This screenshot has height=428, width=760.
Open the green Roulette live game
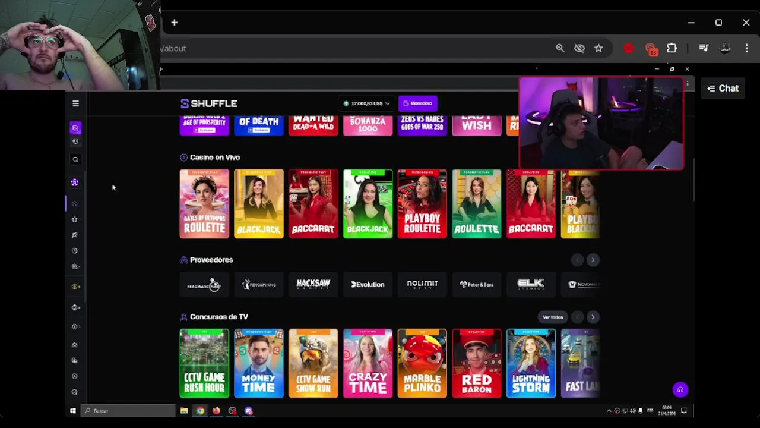[477, 204]
